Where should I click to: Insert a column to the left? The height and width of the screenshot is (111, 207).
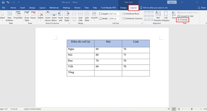tap(61, 16)
